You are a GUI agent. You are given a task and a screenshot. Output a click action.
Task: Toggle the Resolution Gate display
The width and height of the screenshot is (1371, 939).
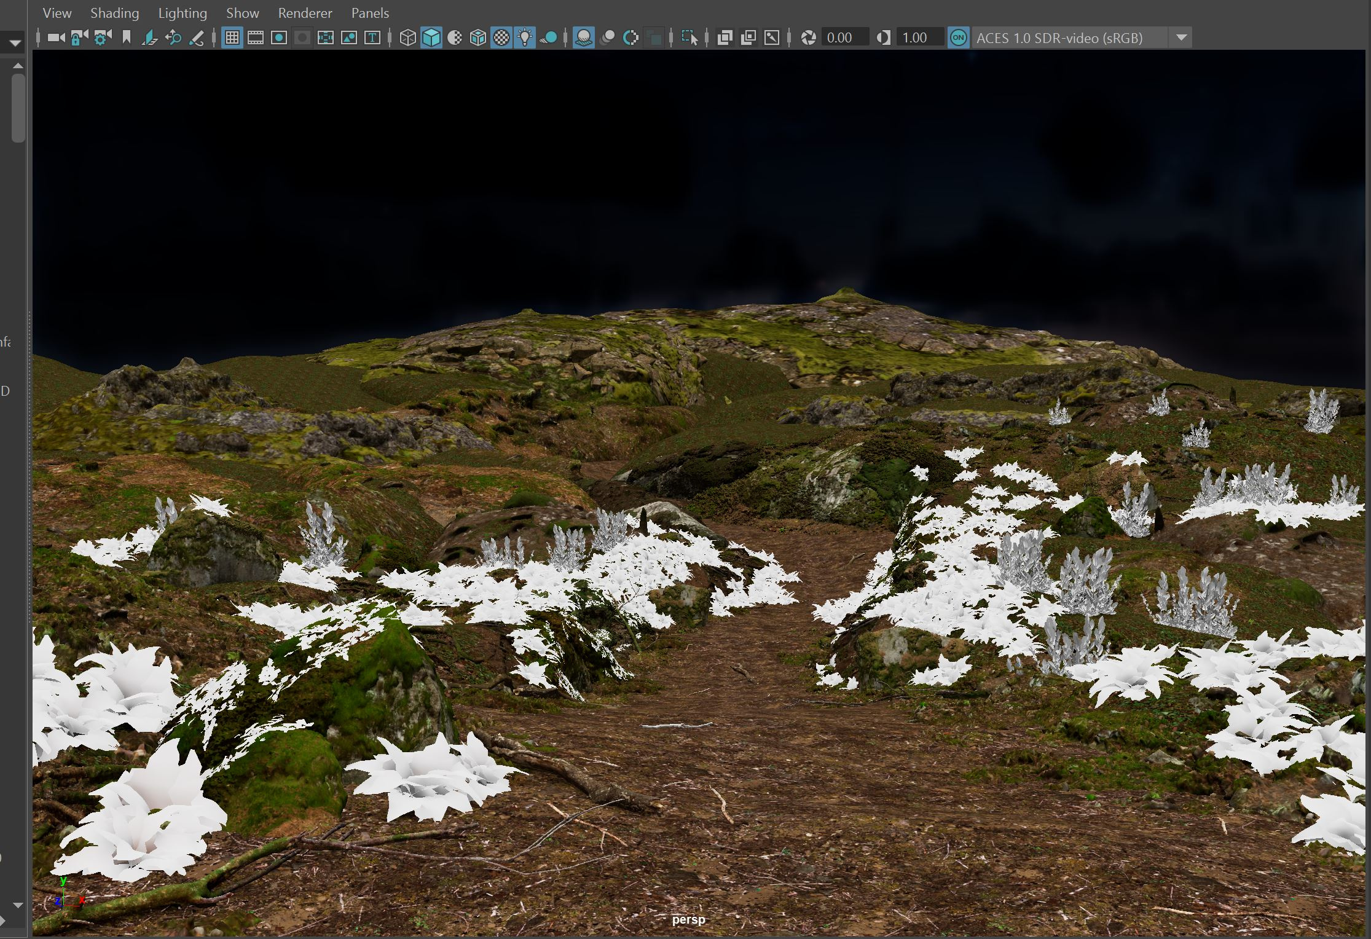278,38
